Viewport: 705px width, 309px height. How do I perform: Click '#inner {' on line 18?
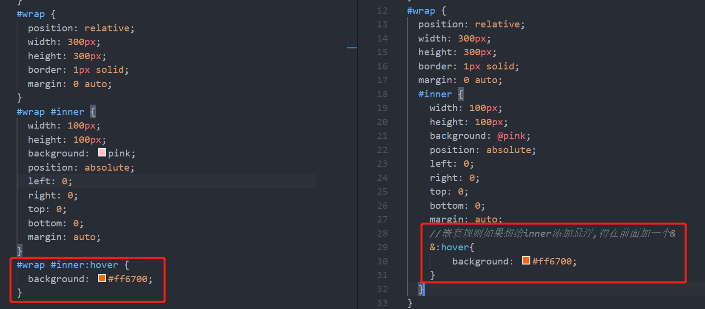coord(441,94)
